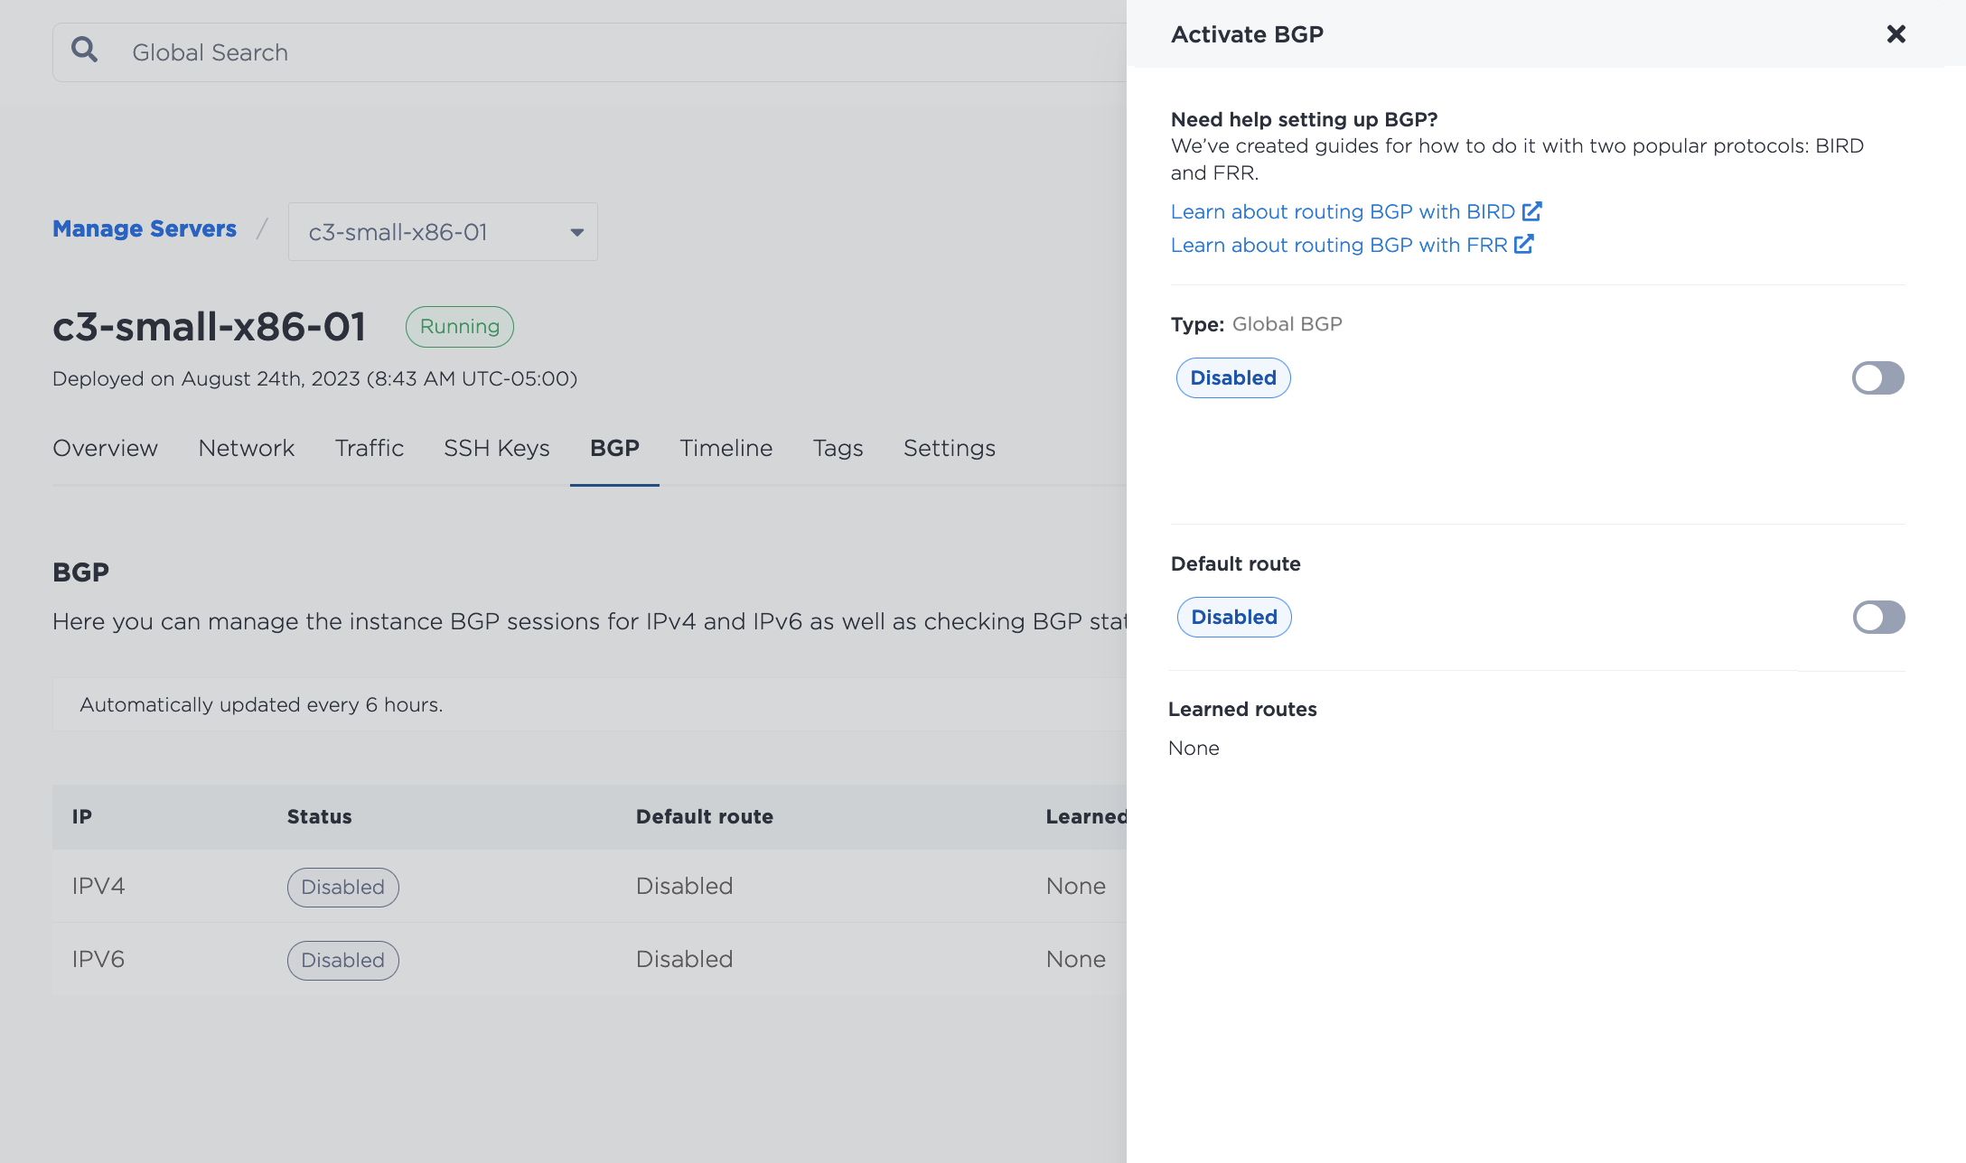Click the Running status badge
1966x1163 pixels.
(x=460, y=327)
